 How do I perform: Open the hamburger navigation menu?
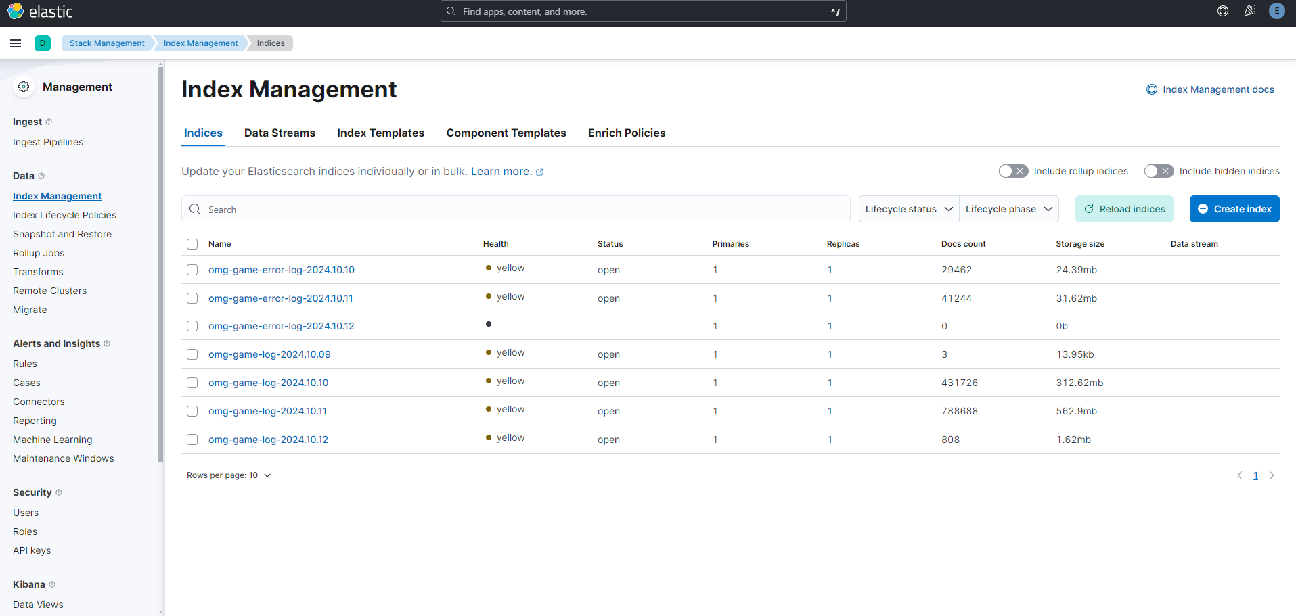16,43
